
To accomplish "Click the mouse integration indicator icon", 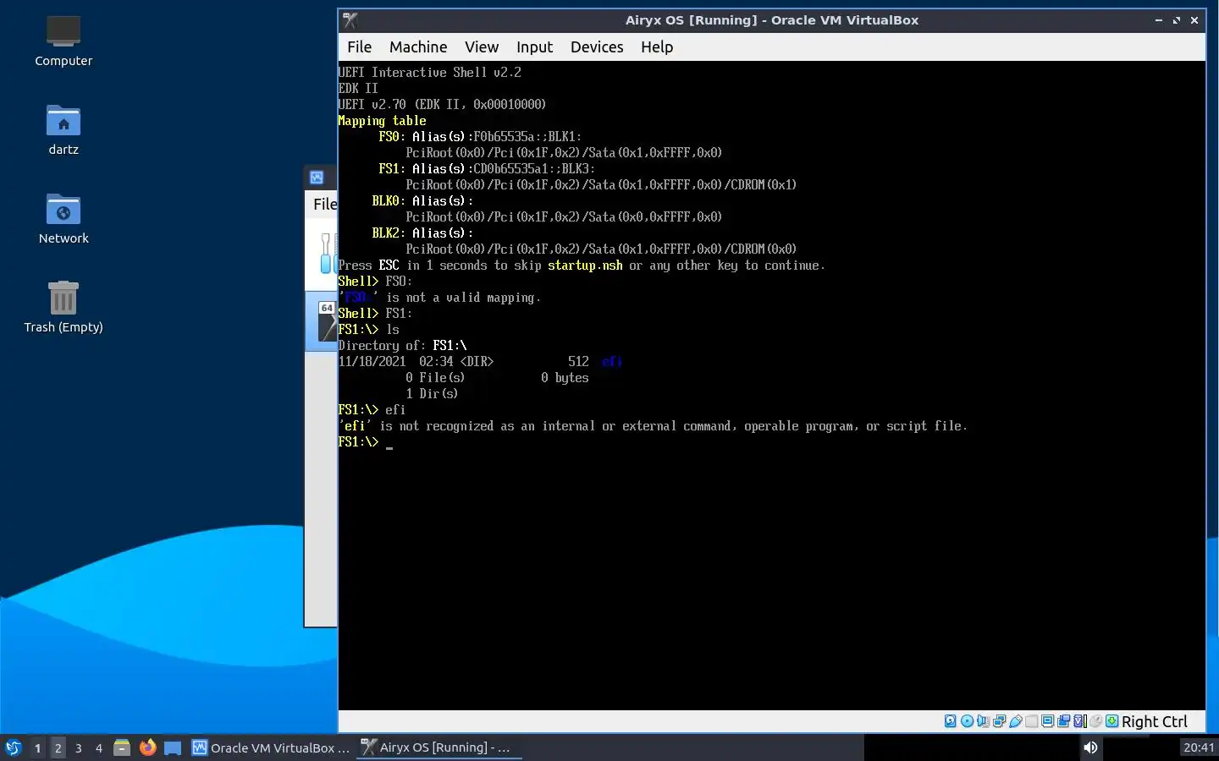I will (x=1095, y=721).
